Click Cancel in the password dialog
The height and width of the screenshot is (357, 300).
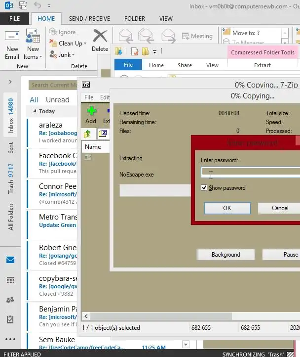(280, 208)
